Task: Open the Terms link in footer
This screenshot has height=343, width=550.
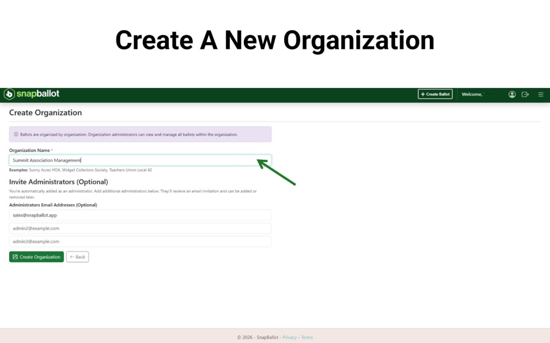Action: point(307,338)
